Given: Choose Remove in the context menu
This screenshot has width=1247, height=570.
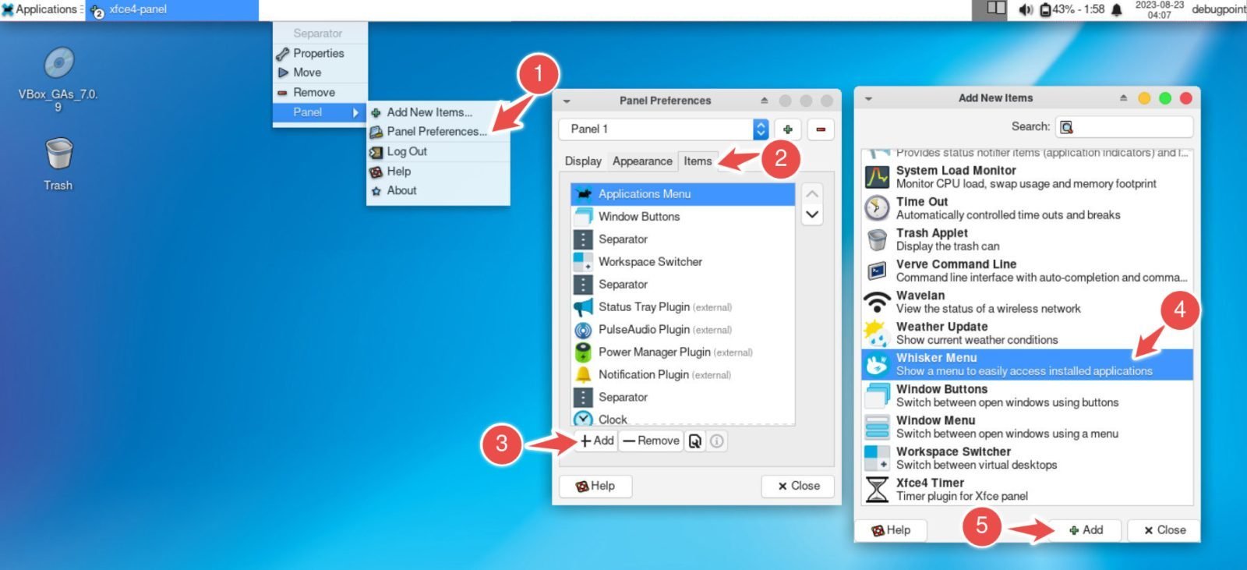Looking at the screenshot, I should (x=320, y=92).
